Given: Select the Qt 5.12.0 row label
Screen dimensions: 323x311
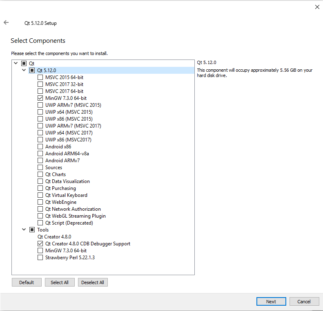Looking at the screenshot, I should [47, 71].
